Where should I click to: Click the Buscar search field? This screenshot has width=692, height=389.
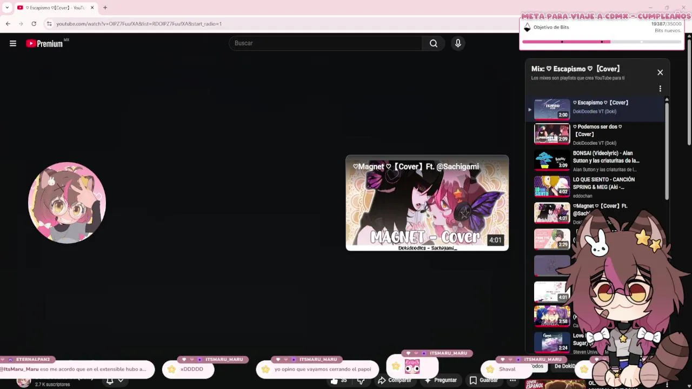[325, 43]
